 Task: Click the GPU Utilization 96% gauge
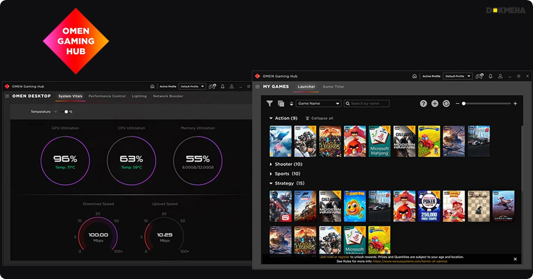click(x=65, y=160)
